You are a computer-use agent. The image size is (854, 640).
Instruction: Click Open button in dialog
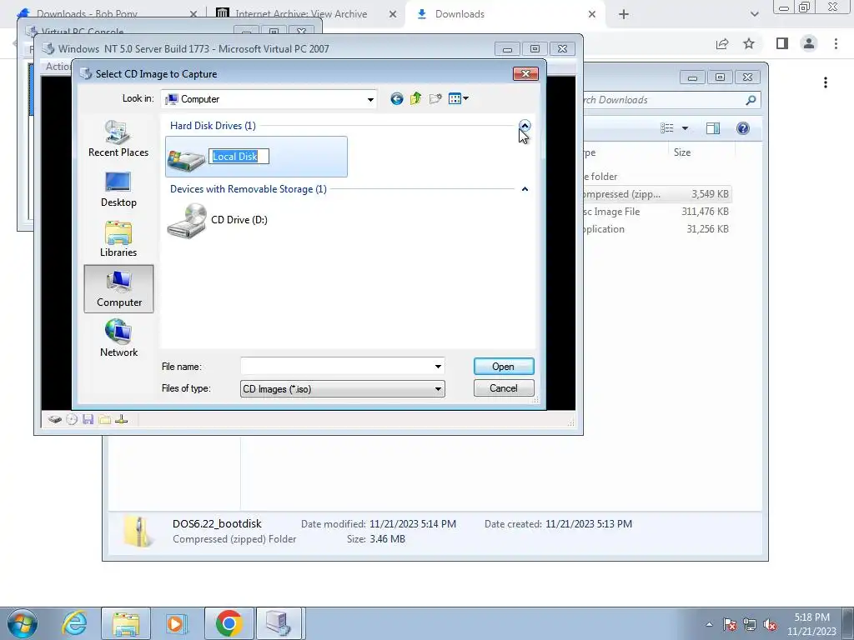[504, 367]
